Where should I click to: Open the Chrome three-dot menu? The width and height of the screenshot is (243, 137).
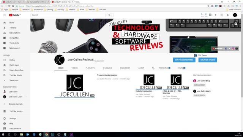click(x=241, y=6)
